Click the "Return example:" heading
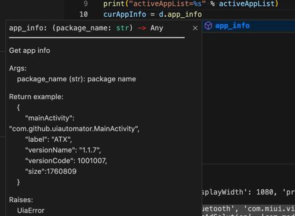This screenshot has width=295, height=216. [36, 97]
